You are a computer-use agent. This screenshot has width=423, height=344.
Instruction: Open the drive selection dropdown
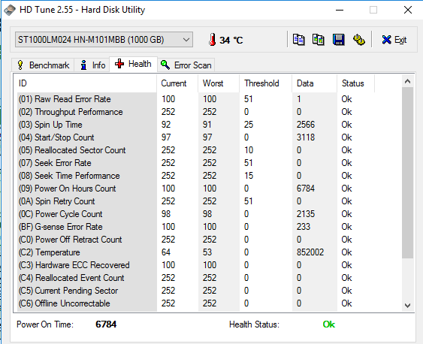pos(104,40)
